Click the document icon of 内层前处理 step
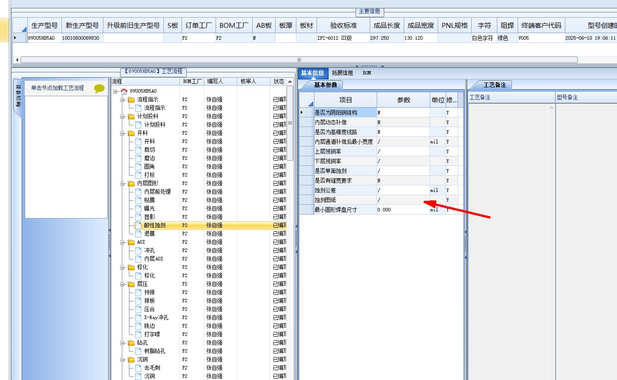Screen dimensions: 617x380 138,192
